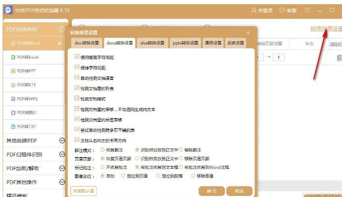Select 移除图像 radio option
The image size is (342, 197).
point(193,176)
